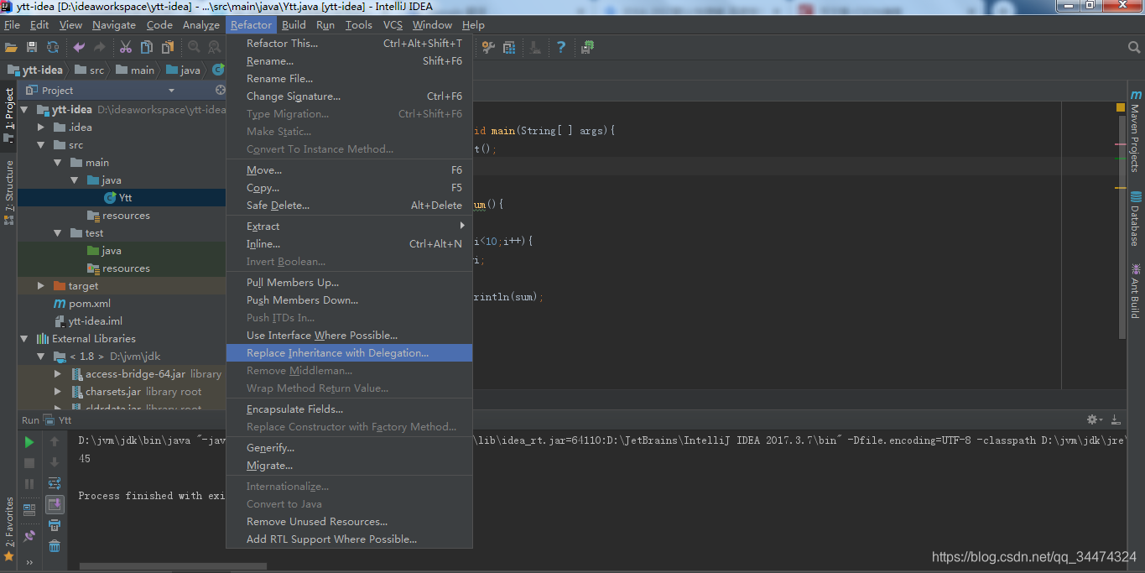
Task: Click the Up stack trace arrow icon
Action: [x=55, y=442]
